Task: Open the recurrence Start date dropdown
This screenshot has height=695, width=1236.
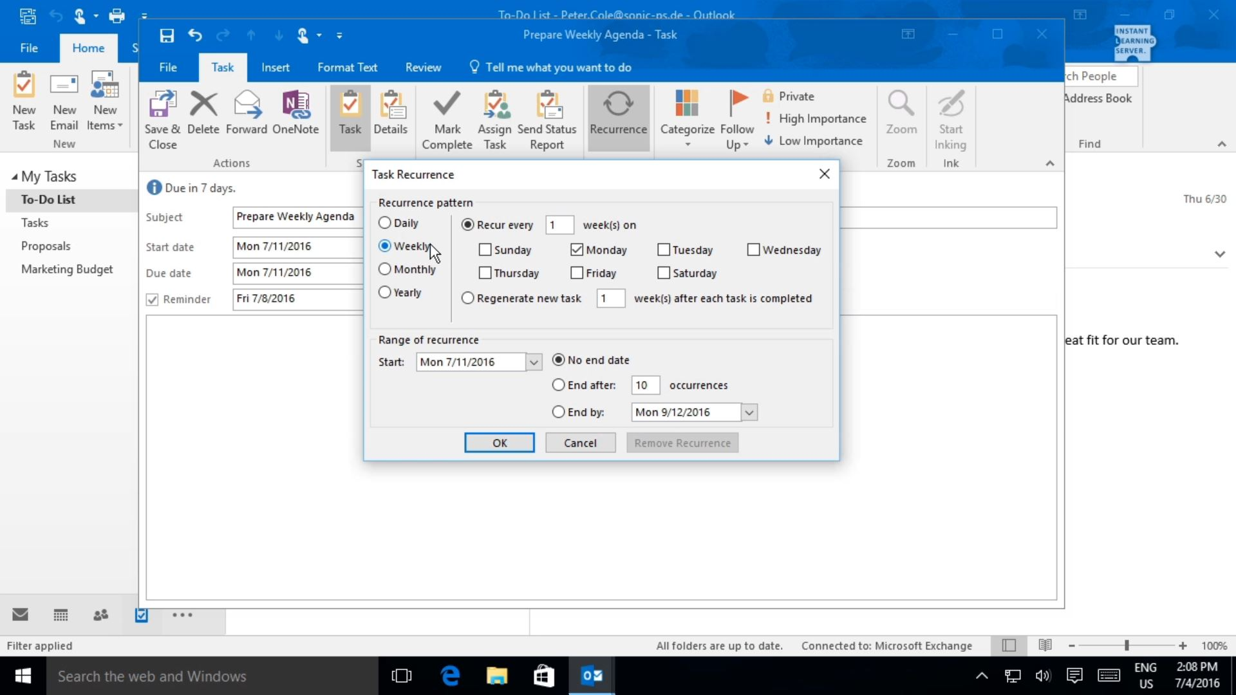Action: pyautogui.click(x=534, y=362)
